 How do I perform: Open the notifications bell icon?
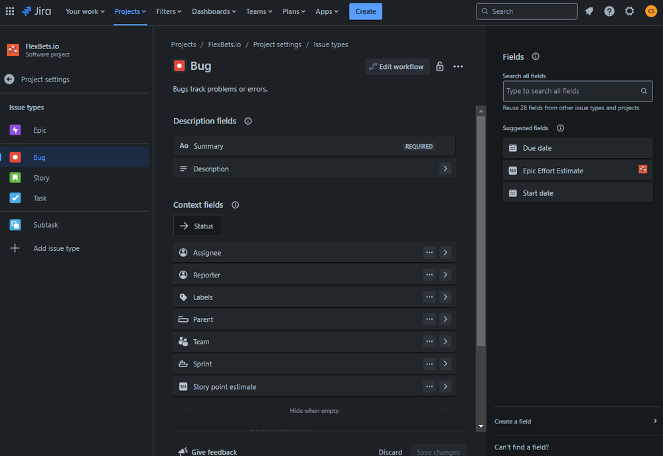(x=589, y=11)
